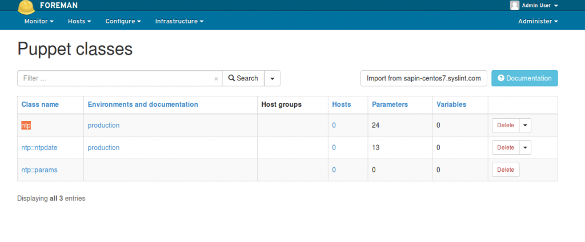585x242 pixels.
Task: Open the Monitor menu
Action: [x=39, y=21]
